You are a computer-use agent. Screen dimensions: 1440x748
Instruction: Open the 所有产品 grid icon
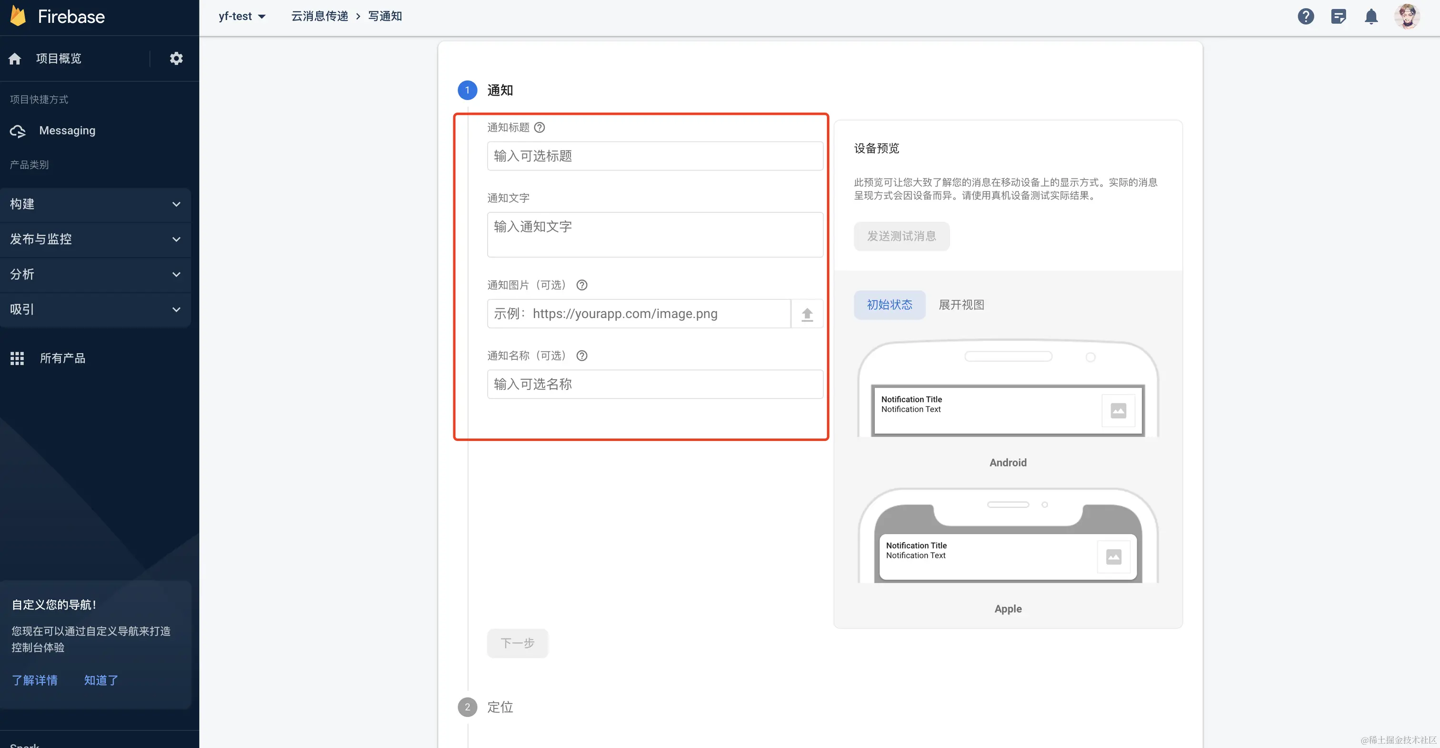pyautogui.click(x=17, y=359)
